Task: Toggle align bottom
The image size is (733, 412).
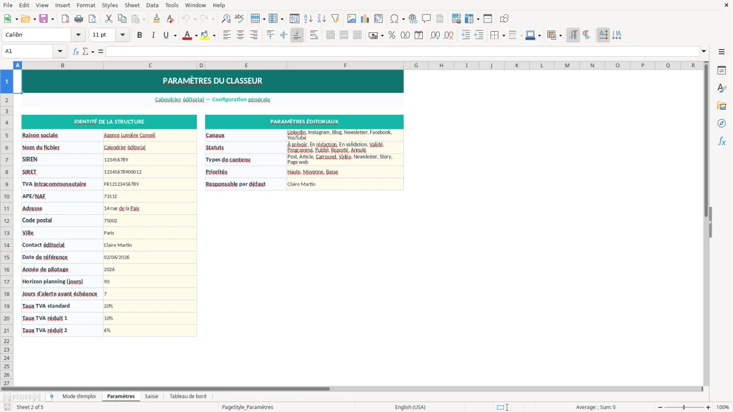Action: pos(297,35)
